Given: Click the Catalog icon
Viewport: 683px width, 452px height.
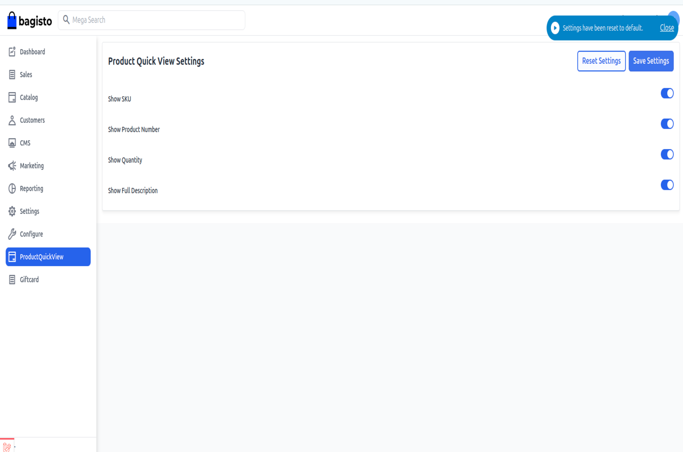Looking at the screenshot, I should tap(12, 97).
